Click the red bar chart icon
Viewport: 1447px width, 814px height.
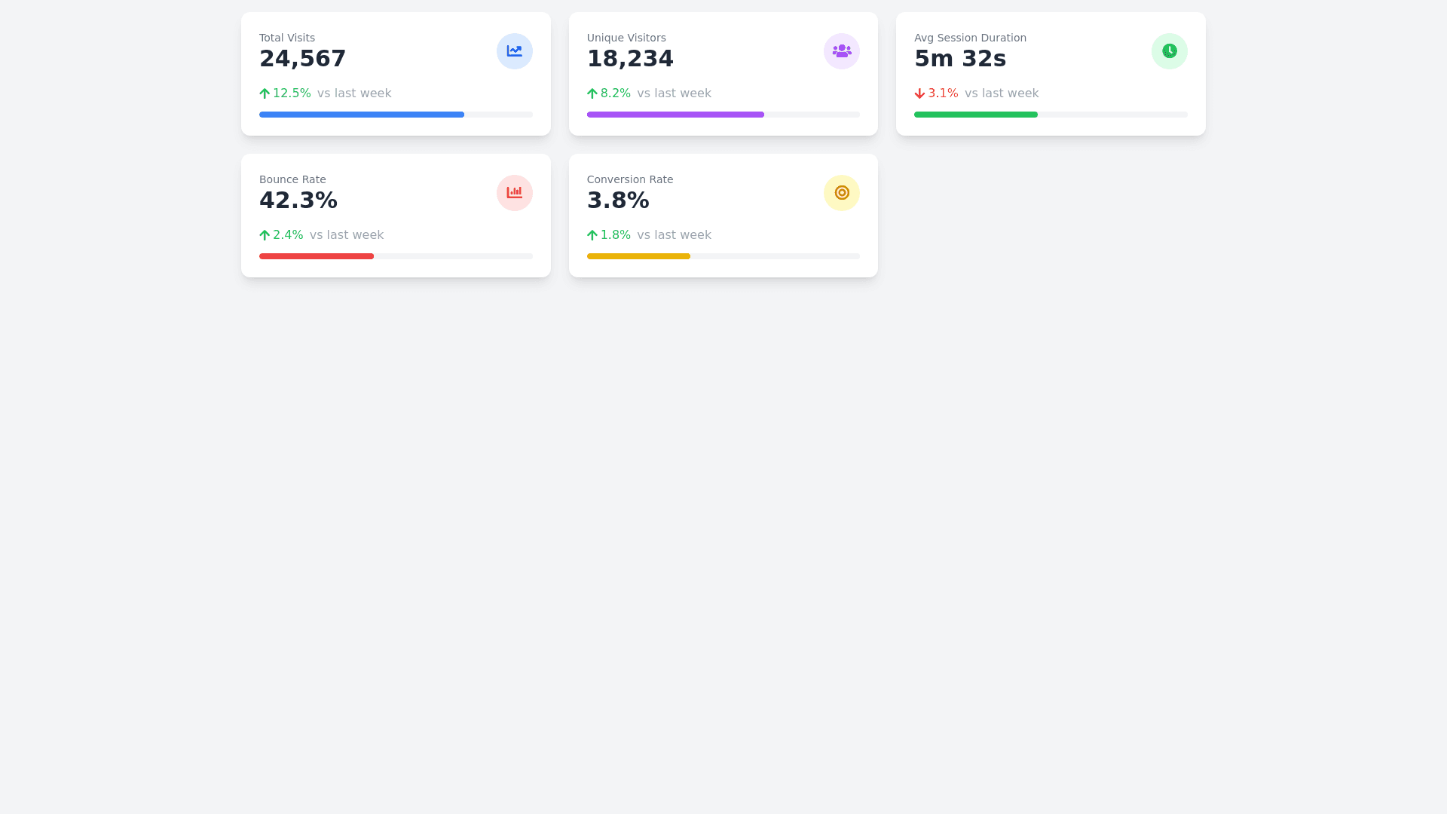(515, 193)
